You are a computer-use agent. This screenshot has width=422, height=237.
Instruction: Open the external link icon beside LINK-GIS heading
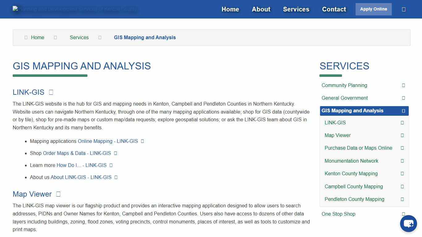click(50, 92)
